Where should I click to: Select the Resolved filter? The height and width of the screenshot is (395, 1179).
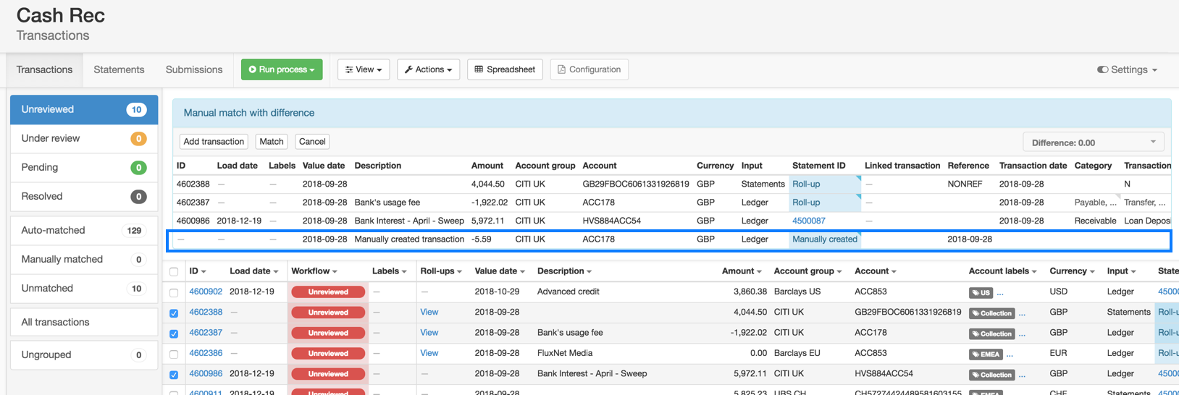84,196
